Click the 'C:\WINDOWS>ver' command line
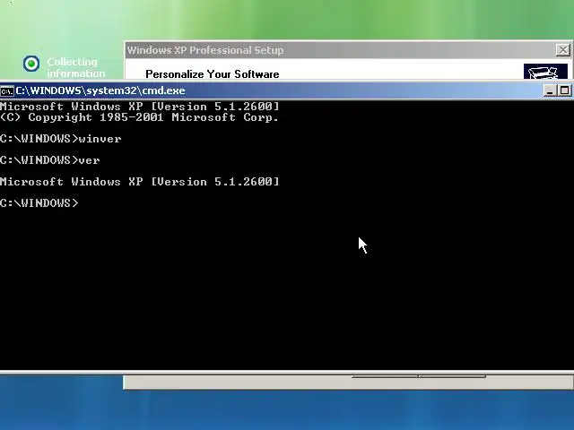The width and height of the screenshot is (574, 430). pyautogui.click(x=50, y=160)
